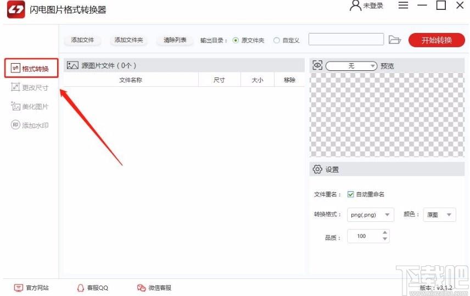Click the 官方网站 monitor icon

pyautogui.click(x=18, y=288)
